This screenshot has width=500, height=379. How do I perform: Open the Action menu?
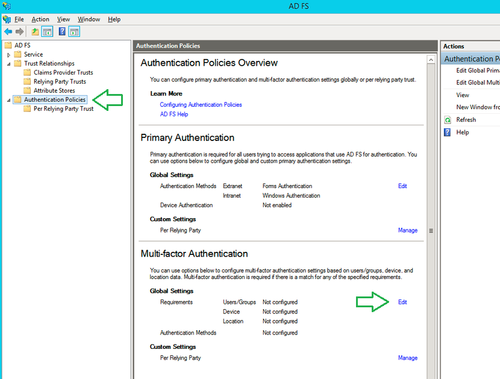pyautogui.click(x=40, y=19)
